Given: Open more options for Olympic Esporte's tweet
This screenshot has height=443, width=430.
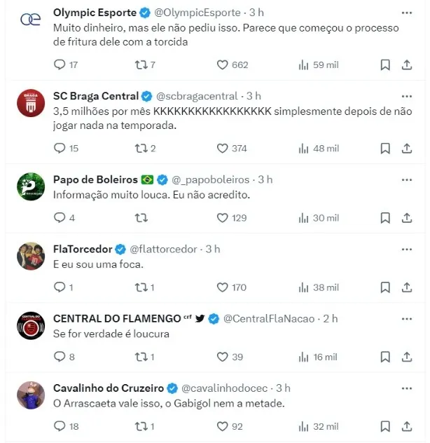Looking at the screenshot, I should click(x=406, y=13).
